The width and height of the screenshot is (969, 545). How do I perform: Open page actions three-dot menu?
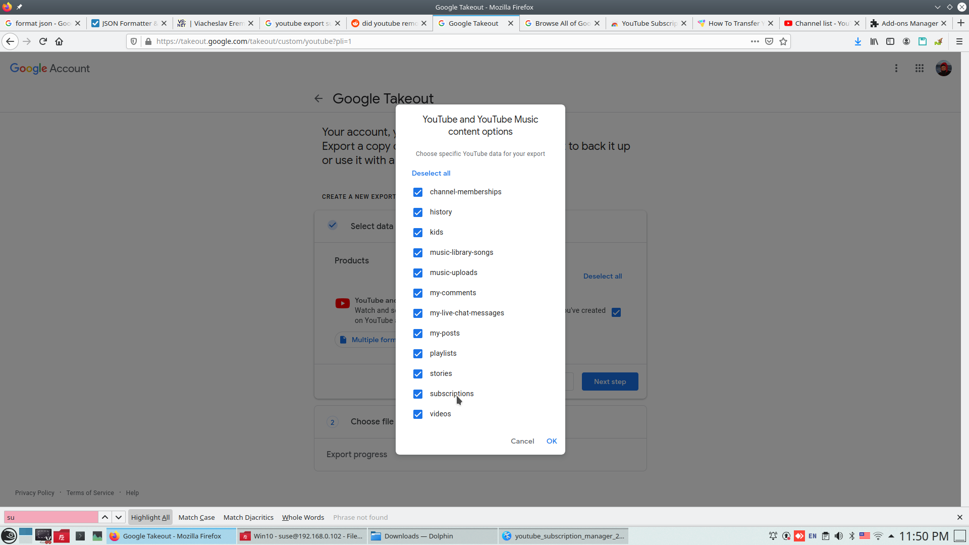pyautogui.click(x=755, y=41)
